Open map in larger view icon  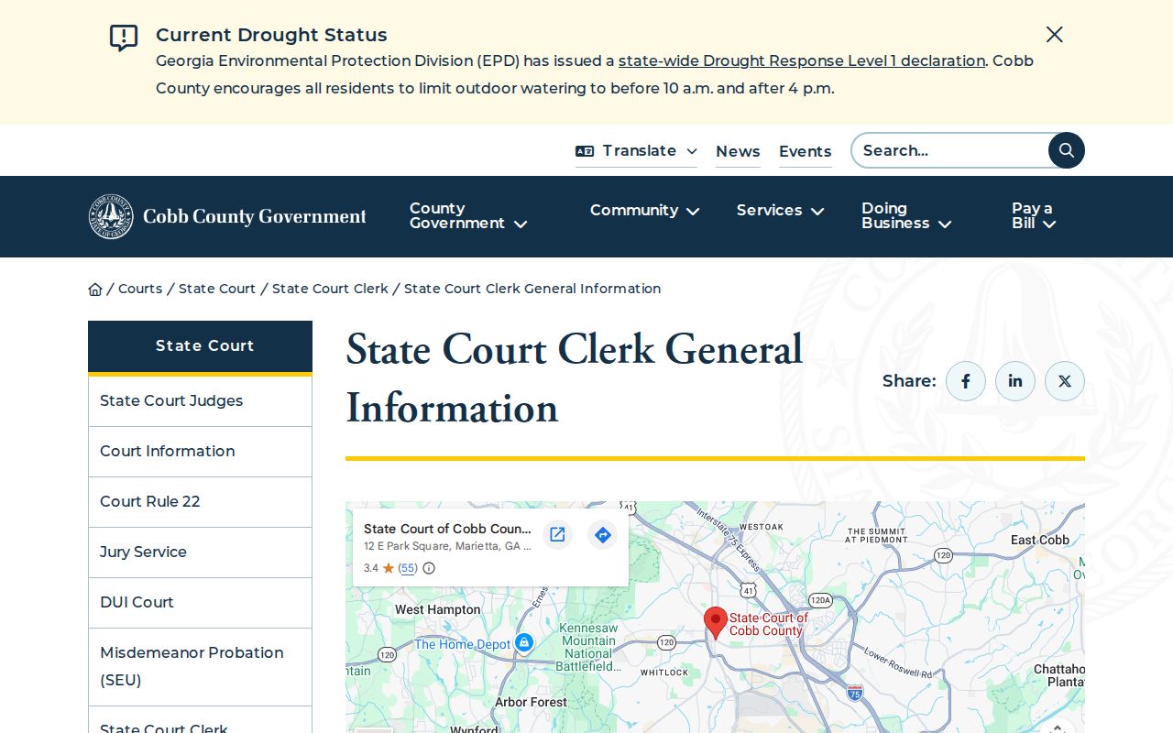click(x=557, y=534)
